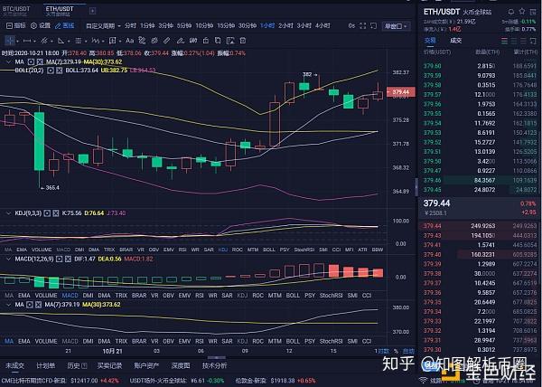Open BOLL indicator settings icon
Screen dimensions: 542x387
(51, 71)
